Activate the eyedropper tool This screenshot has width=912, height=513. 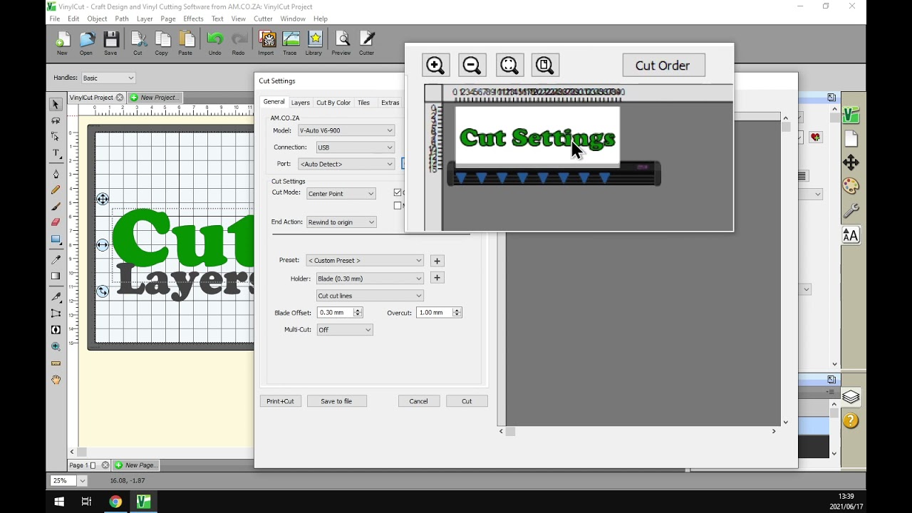[56, 259]
